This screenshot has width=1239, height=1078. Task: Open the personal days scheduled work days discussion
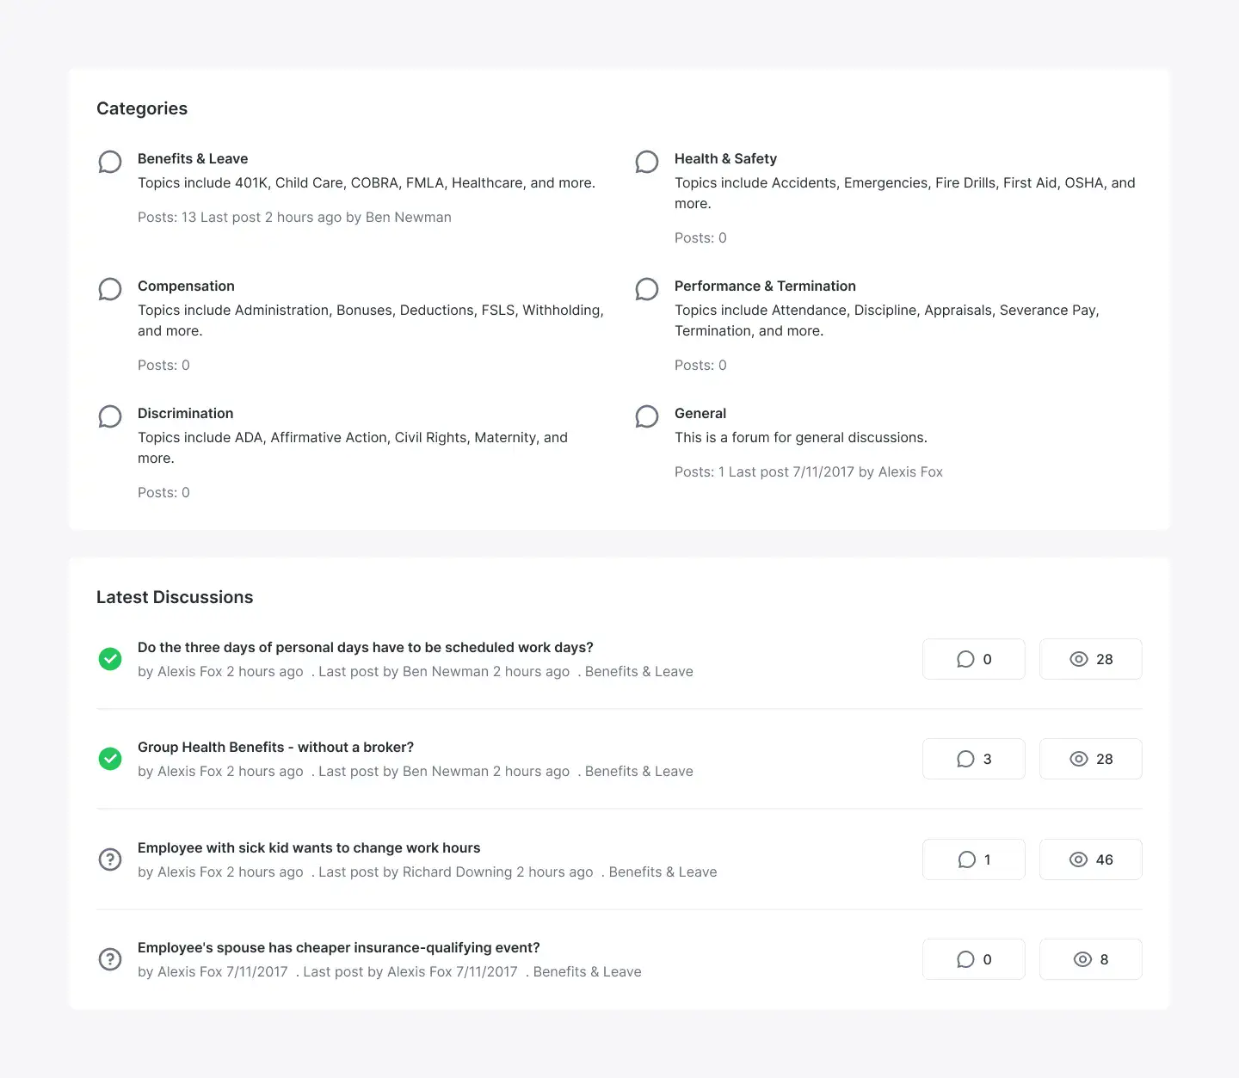(366, 647)
